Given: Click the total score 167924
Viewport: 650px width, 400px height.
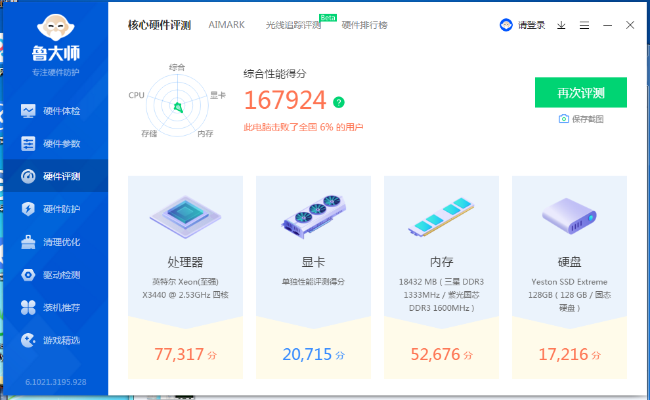Looking at the screenshot, I should (285, 100).
